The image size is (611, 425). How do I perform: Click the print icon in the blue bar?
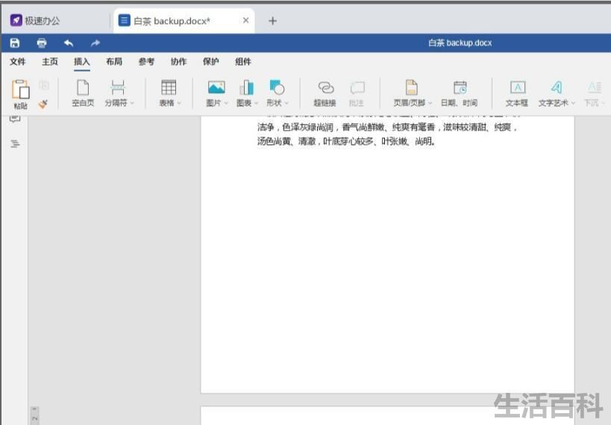click(42, 43)
